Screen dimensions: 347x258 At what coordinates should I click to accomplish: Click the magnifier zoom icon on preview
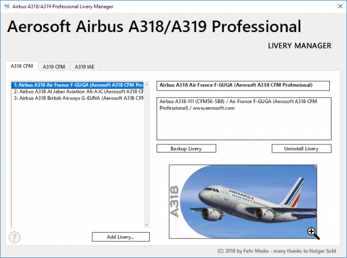pyautogui.click(x=313, y=233)
